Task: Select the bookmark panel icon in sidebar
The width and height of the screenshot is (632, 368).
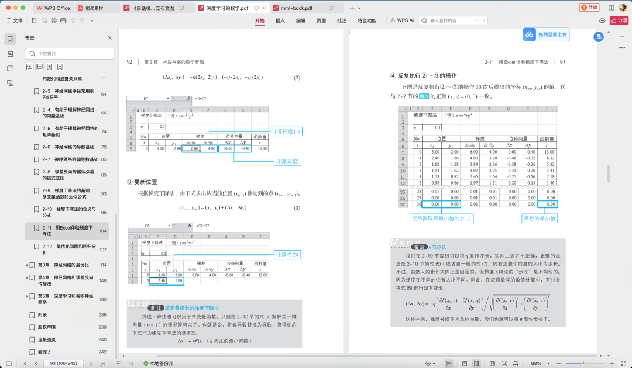Action: click(10, 39)
